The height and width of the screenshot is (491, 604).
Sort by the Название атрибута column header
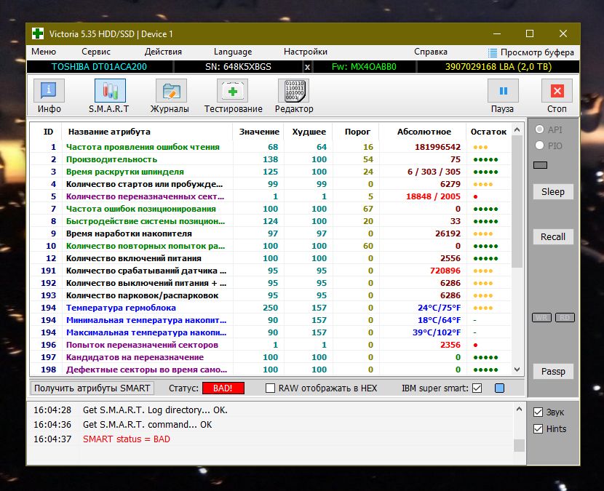pyautogui.click(x=146, y=132)
